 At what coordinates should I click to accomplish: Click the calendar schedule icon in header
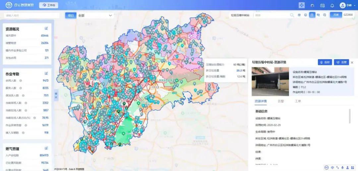tap(322, 5)
